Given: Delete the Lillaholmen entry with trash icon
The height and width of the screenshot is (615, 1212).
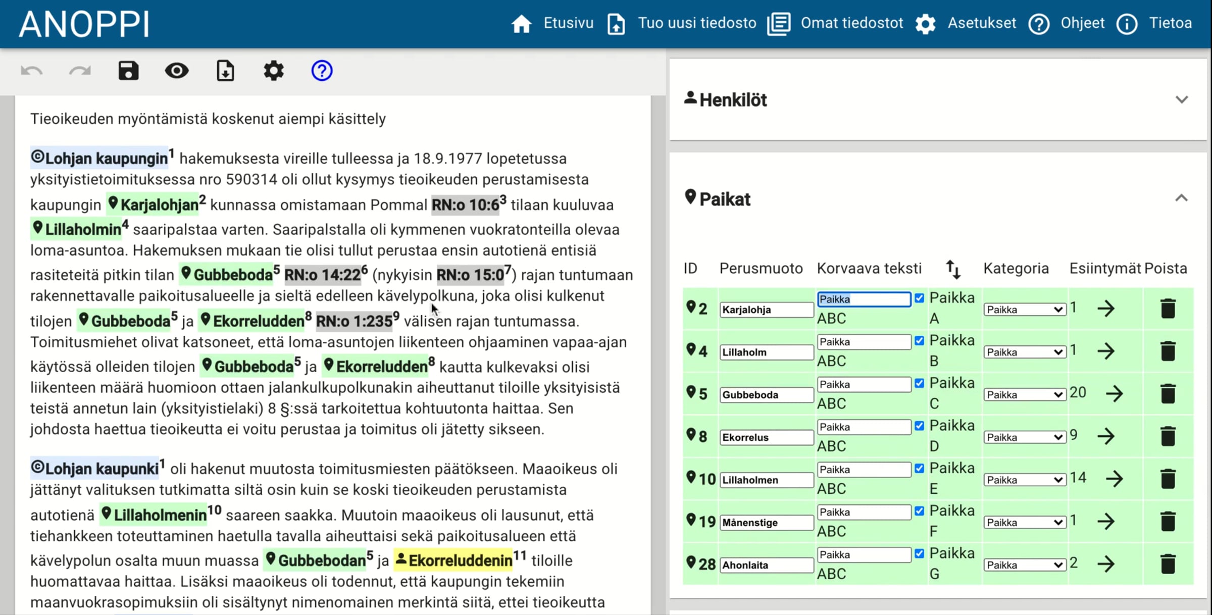Looking at the screenshot, I should (1168, 479).
